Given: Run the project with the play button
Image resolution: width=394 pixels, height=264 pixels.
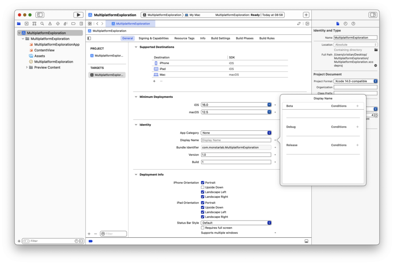Looking at the screenshot, I should [78, 15].
